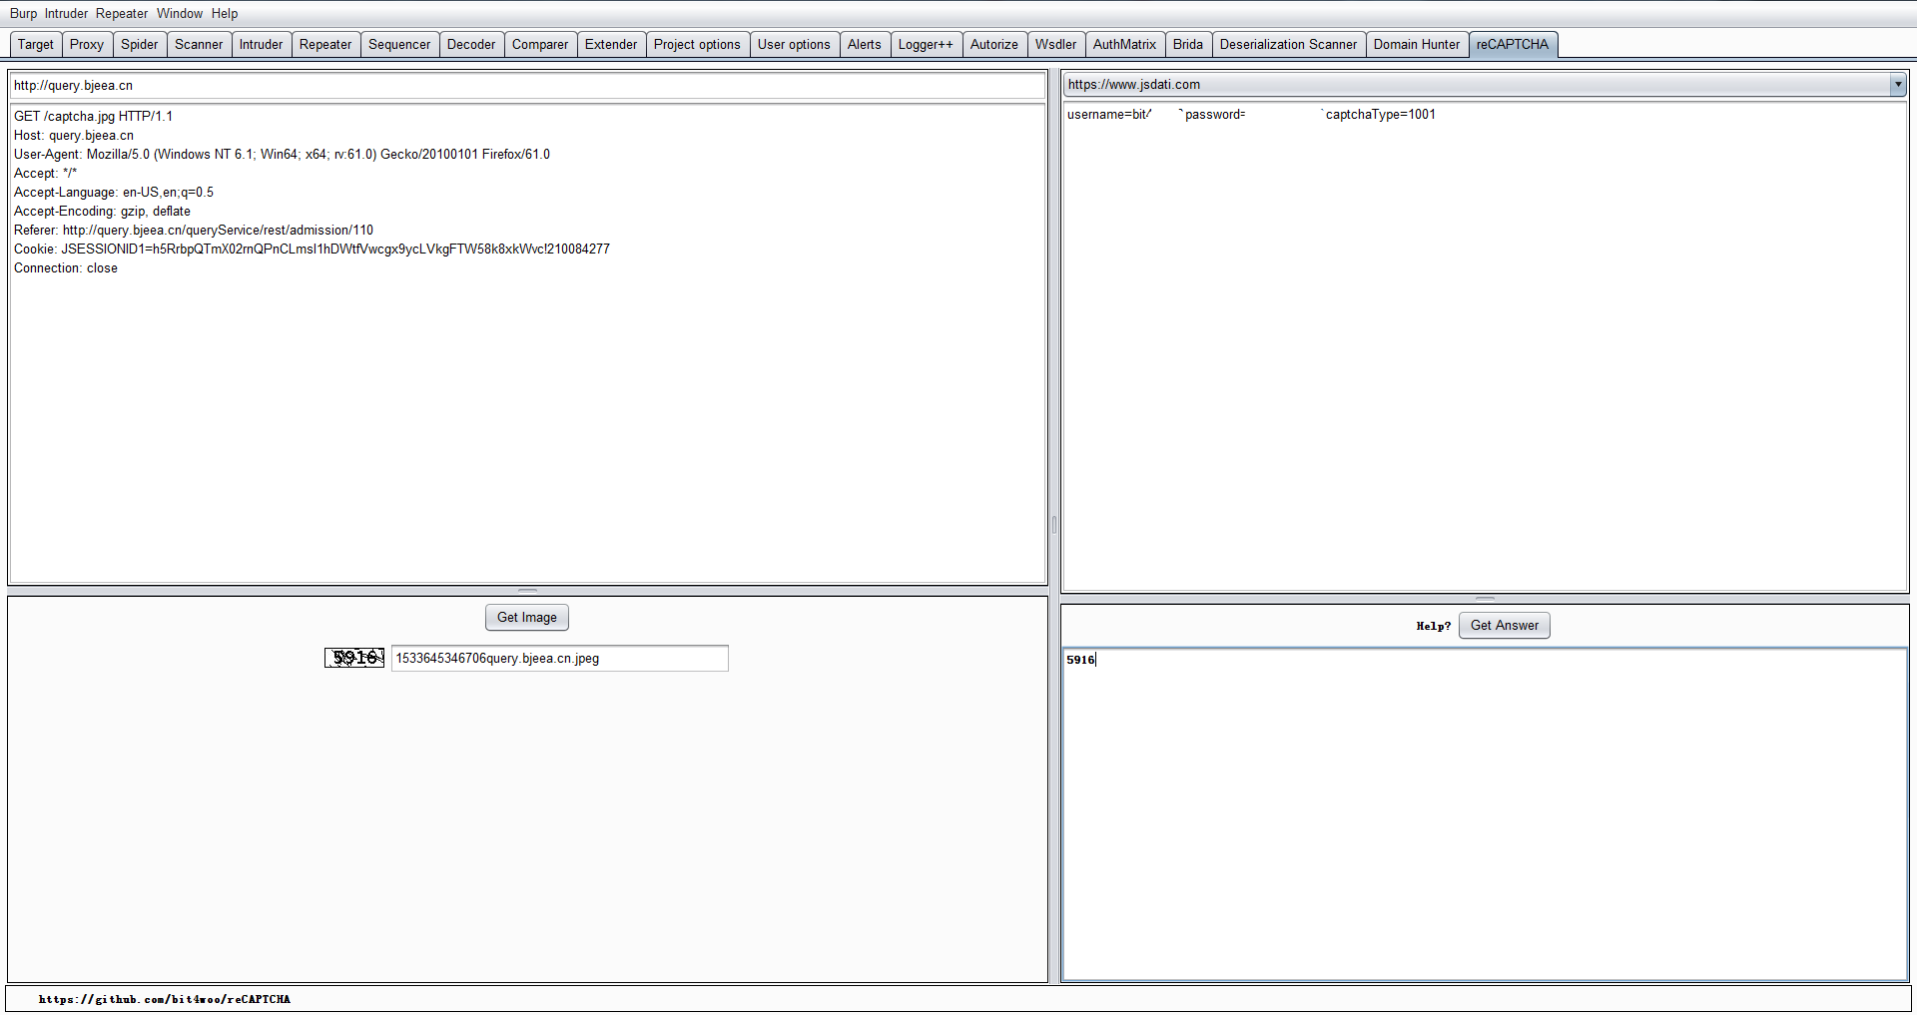Switch to the Wsdler tab
This screenshot has width=1917, height=1015.
coord(1056,44)
